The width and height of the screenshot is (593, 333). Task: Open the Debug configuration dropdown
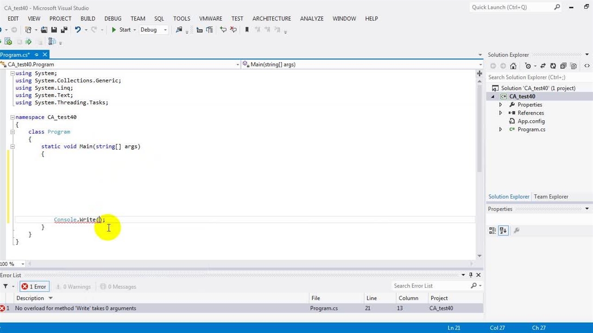(x=153, y=30)
